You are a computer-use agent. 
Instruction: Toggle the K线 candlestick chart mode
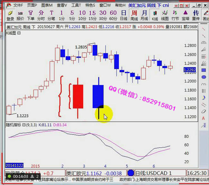(x=155, y=15)
